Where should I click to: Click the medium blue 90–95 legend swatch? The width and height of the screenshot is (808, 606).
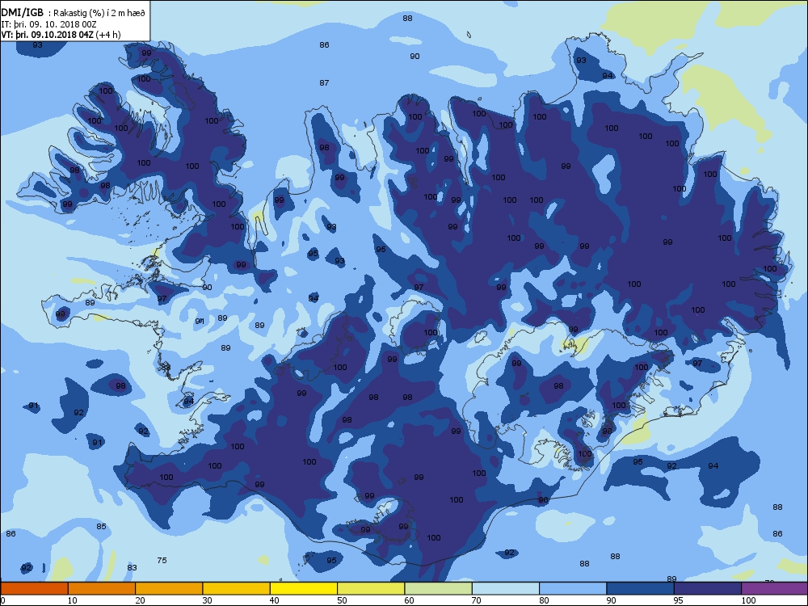tap(641, 588)
